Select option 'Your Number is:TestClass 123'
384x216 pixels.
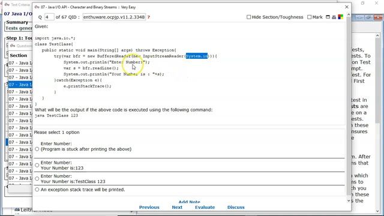coord(37,179)
